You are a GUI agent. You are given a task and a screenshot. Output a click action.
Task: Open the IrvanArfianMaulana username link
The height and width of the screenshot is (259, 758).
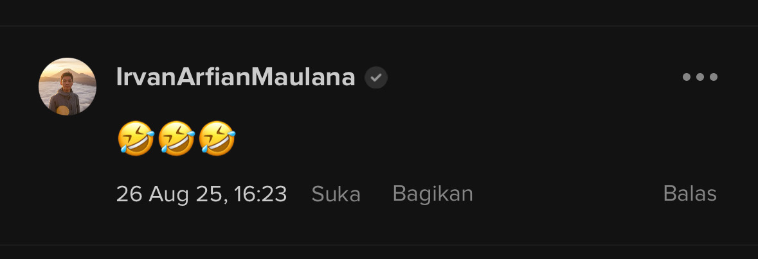pyautogui.click(x=236, y=77)
